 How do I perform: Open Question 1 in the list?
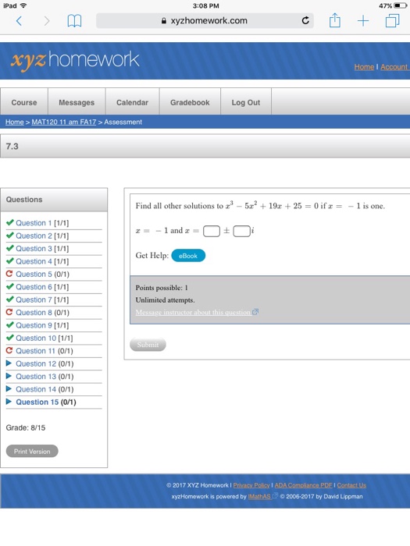[34, 223]
